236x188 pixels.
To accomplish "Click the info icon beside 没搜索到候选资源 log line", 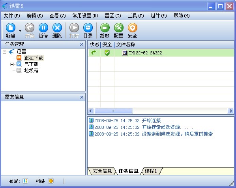I will 91,134.
